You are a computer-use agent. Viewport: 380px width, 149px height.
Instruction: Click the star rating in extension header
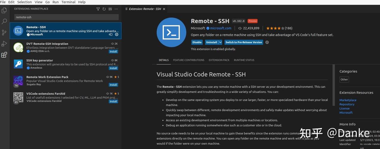point(275,28)
